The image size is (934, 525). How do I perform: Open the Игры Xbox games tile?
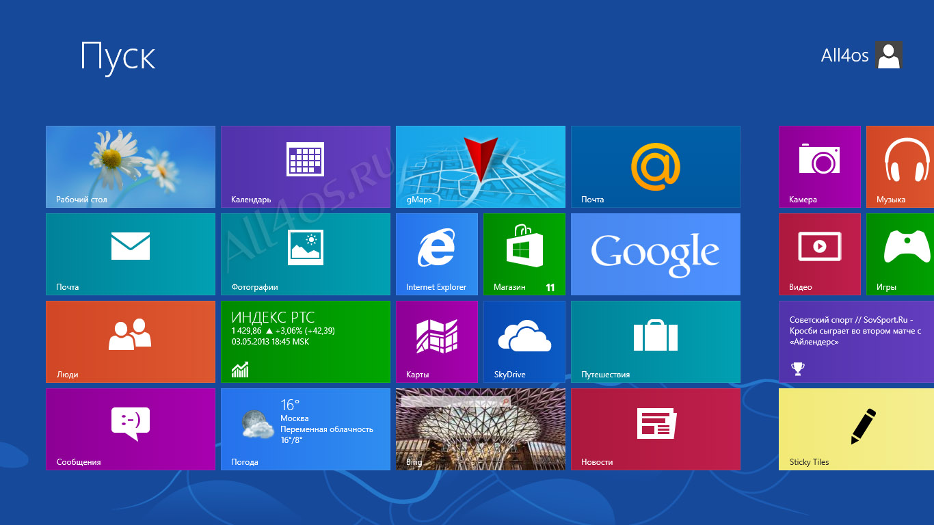tap(900, 254)
